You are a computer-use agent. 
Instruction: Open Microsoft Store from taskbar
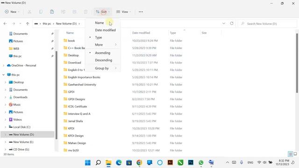129,162
